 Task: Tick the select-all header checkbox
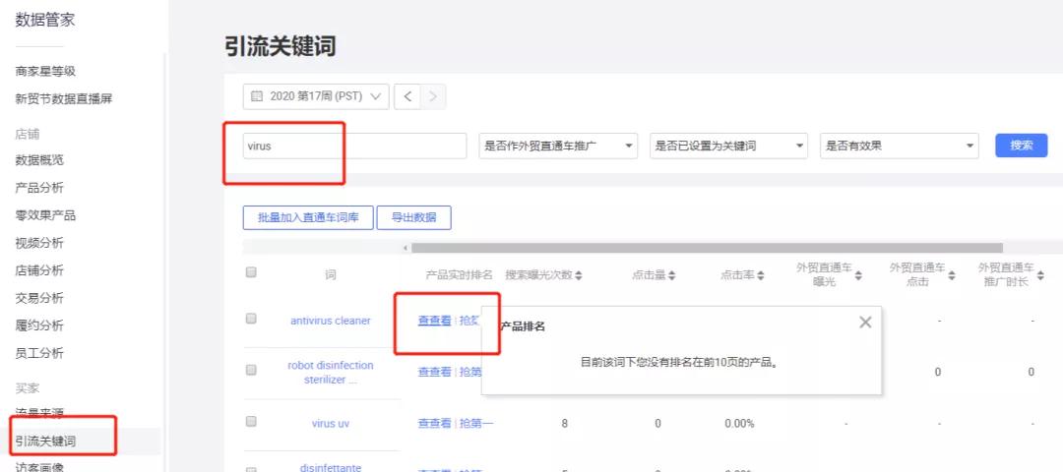tap(251, 272)
